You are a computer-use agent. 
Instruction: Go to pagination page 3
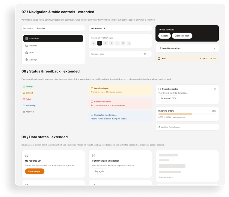[x=111, y=43]
